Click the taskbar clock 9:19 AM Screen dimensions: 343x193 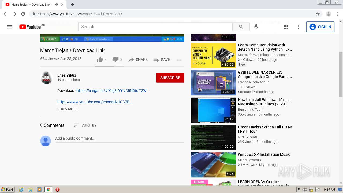tap(329, 190)
